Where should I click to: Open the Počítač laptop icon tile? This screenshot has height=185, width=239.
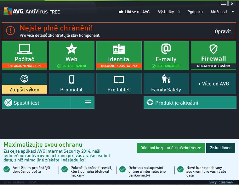pos(25,49)
